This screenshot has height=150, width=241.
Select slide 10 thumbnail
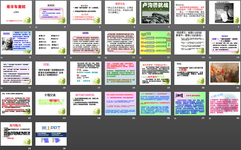click(86, 43)
